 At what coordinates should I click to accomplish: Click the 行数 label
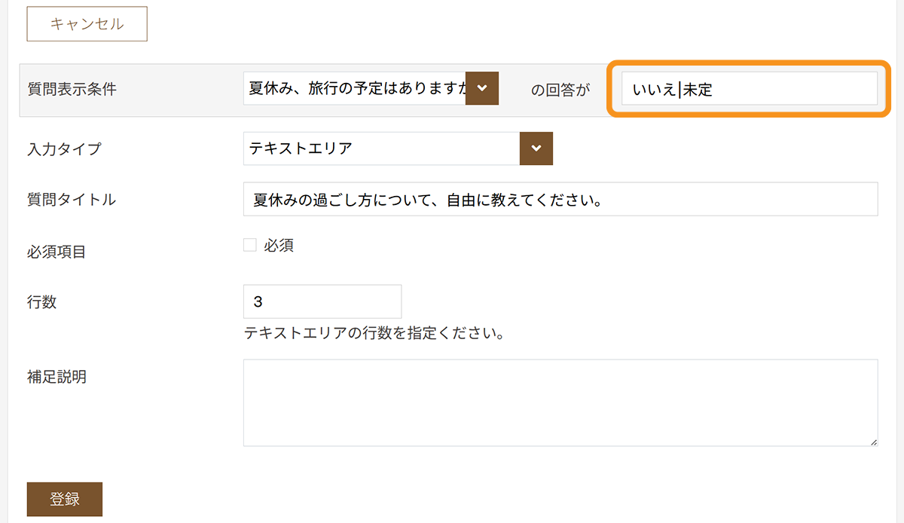coord(42,302)
